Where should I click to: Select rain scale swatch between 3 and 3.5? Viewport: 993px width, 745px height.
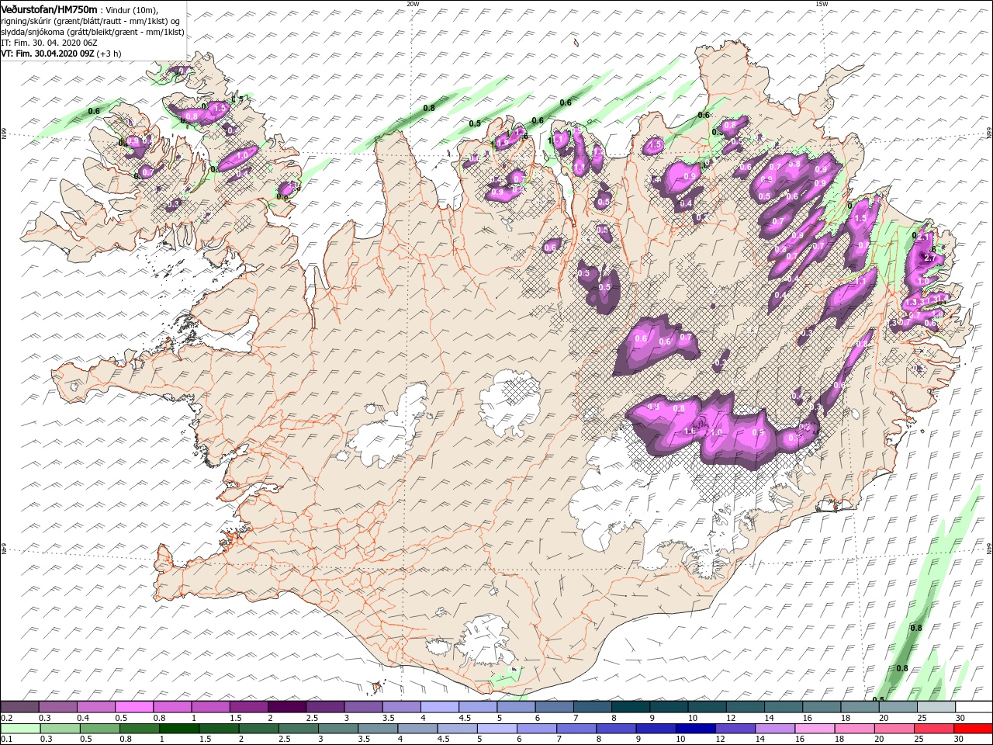pyautogui.click(x=337, y=729)
